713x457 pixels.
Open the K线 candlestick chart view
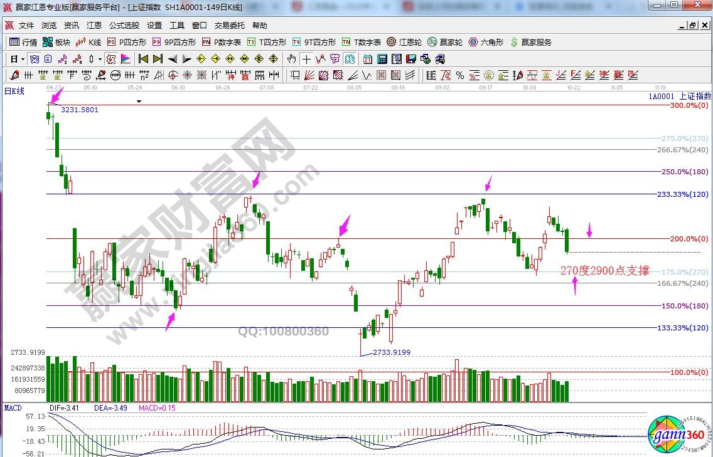click(88, 42)
